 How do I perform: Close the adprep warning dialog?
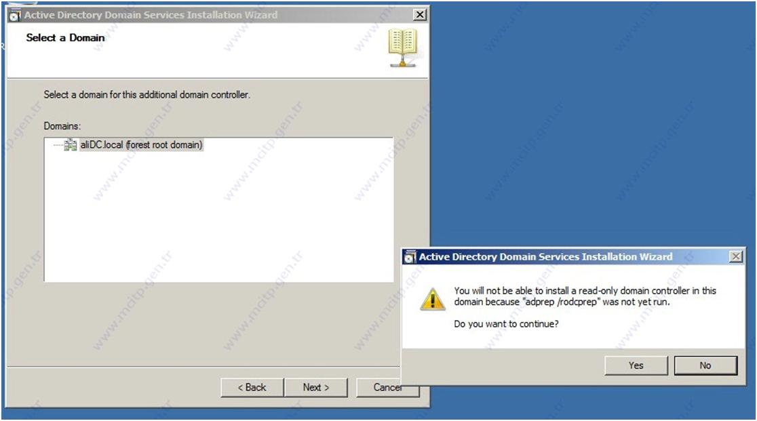point(736,256)
